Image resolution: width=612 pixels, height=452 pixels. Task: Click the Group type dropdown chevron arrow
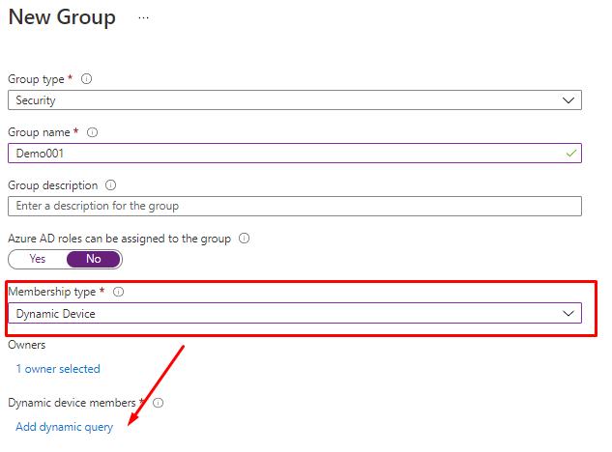(568, 99)
